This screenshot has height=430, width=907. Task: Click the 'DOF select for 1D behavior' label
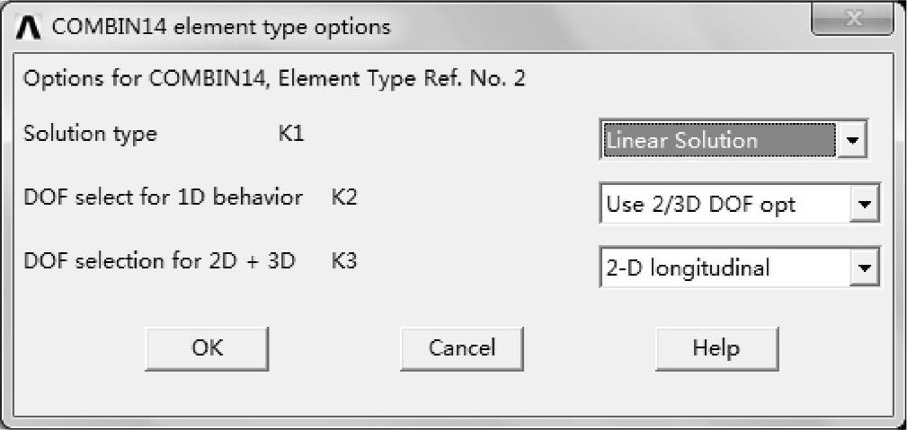coord(163,197)
